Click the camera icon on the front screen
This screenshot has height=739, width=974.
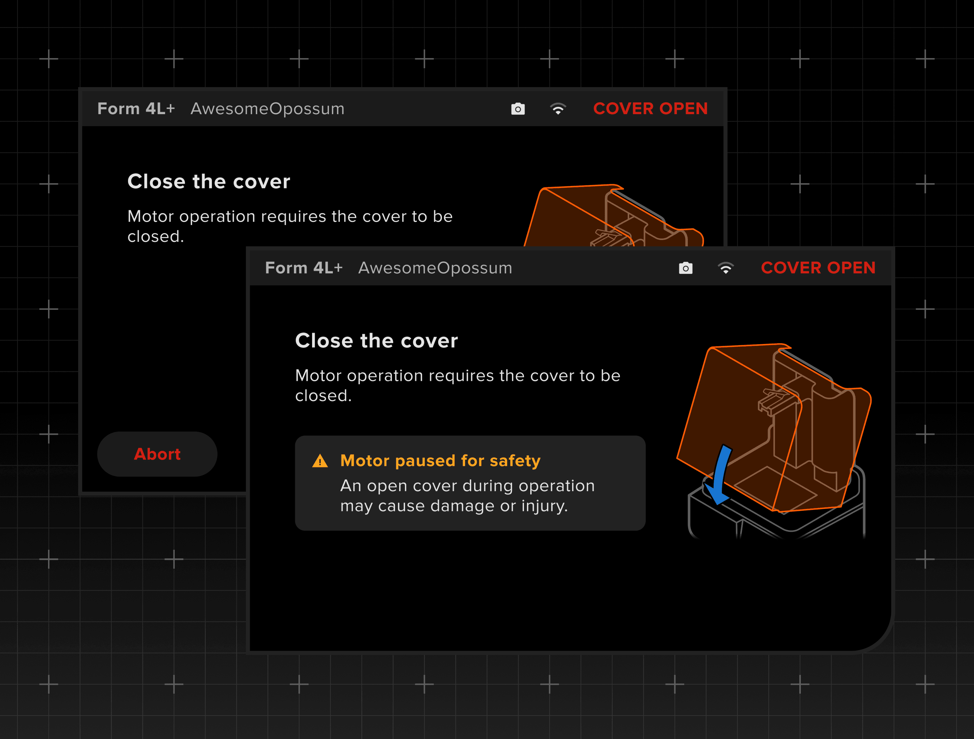point(685,268)
